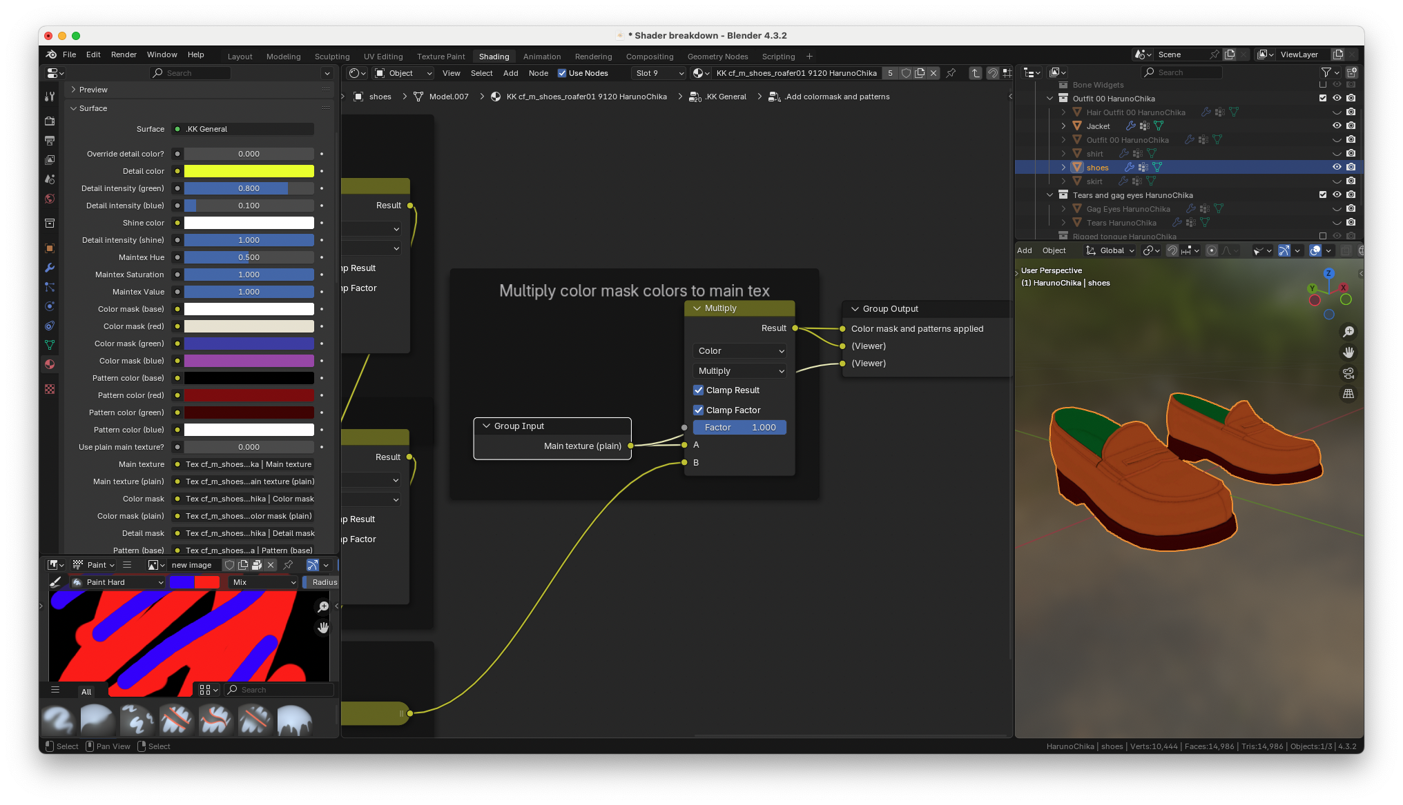
Task: Toggle perspective/orthographic grid icon in viewport
Action: pyautogui.click(x=1348, y=394)
